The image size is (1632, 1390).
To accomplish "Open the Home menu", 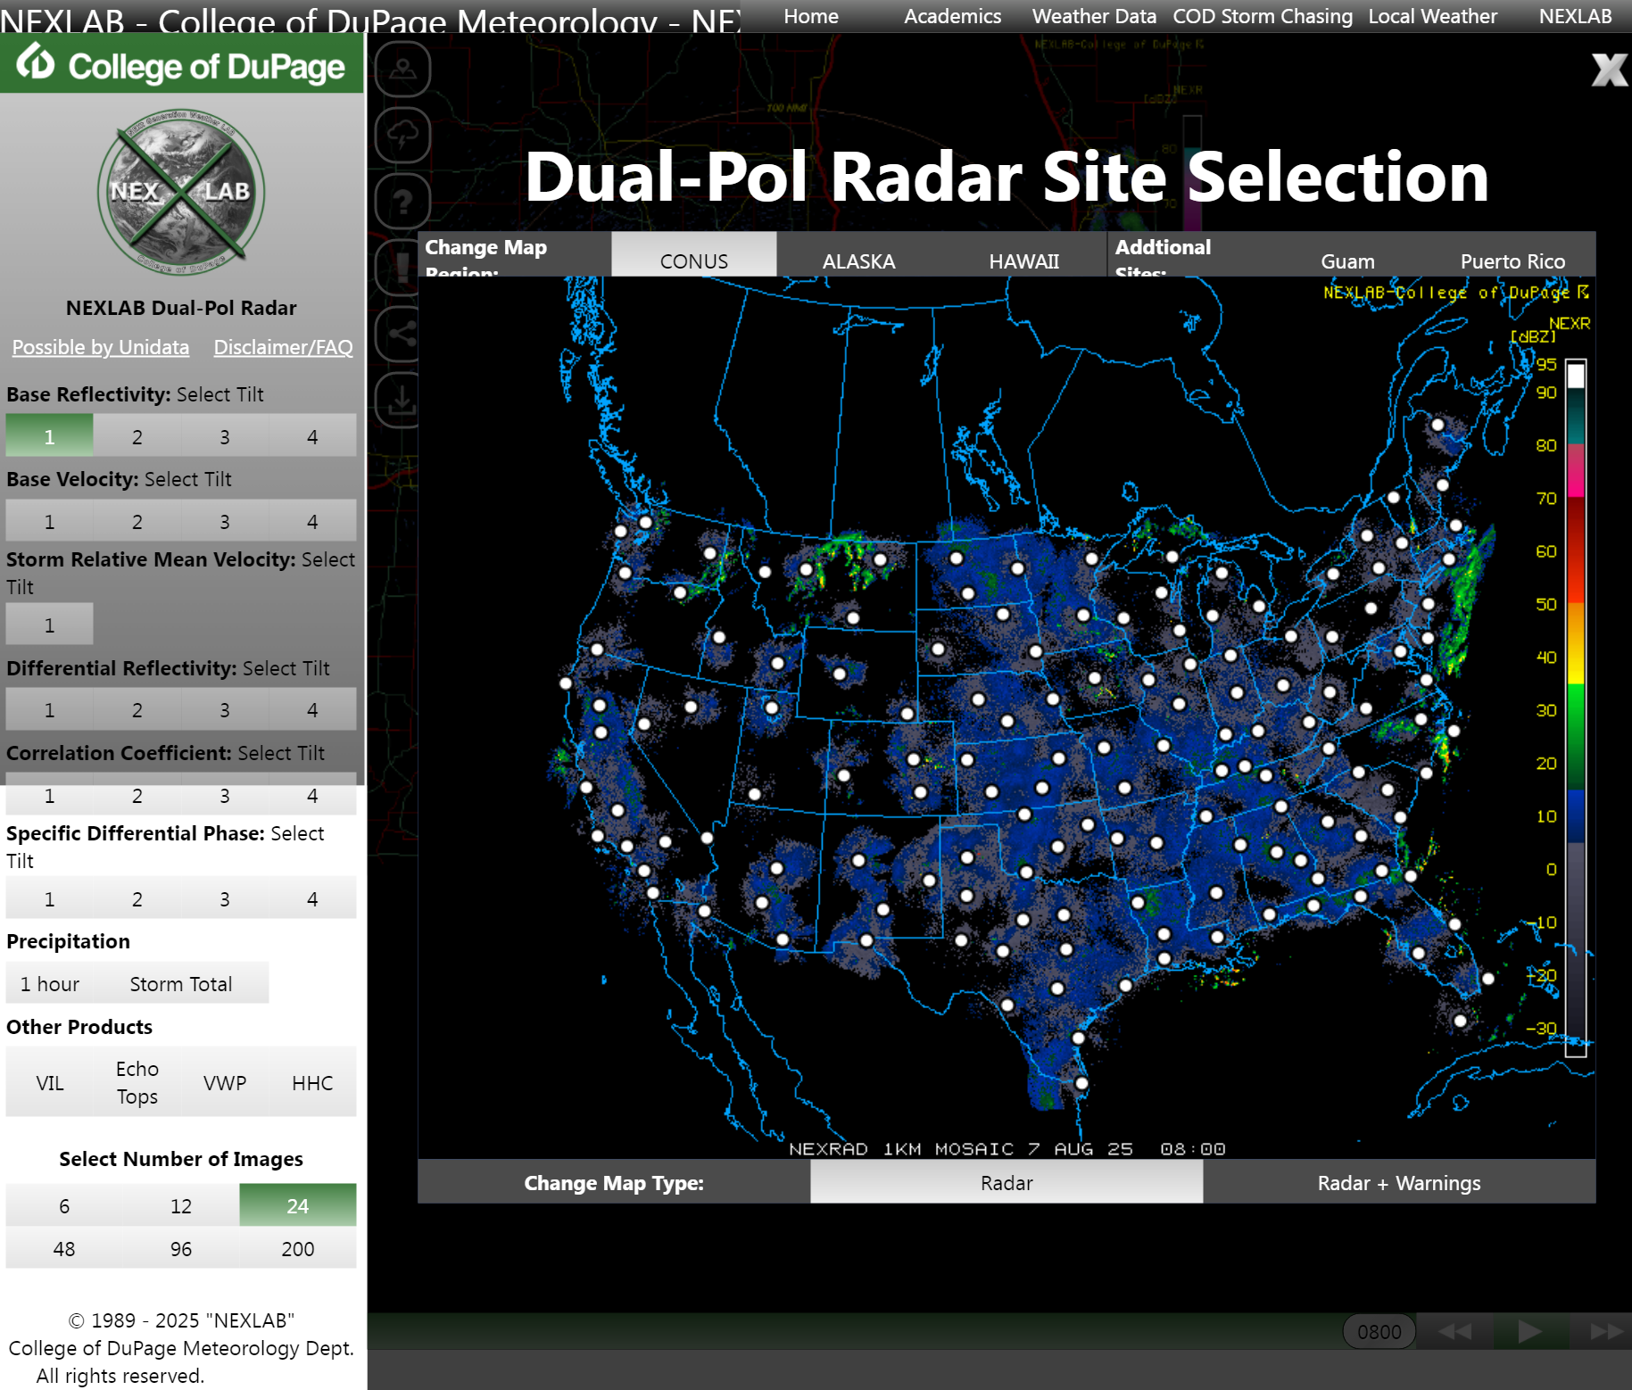I will [x=811, y=16].
